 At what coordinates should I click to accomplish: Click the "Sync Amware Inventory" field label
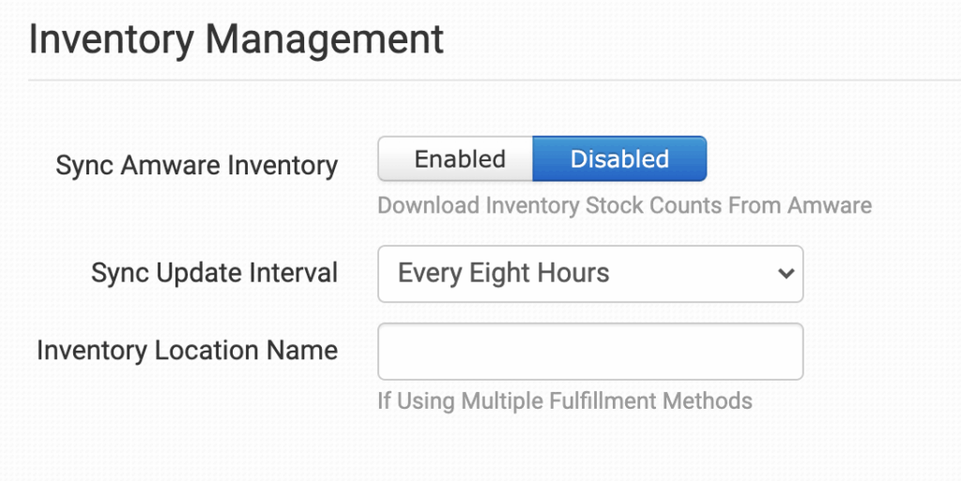pos(196,166)
